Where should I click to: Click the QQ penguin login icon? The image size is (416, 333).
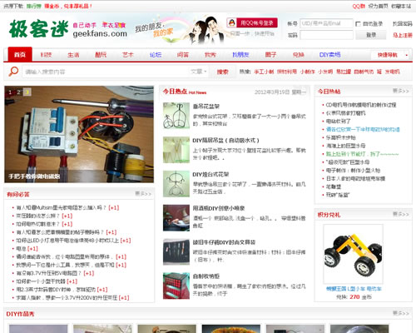pyautogui.click(x=231, y=22)
